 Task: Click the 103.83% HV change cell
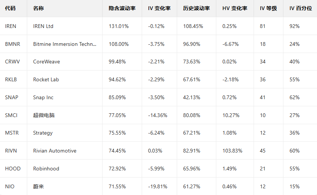click(x=232, y=151)
